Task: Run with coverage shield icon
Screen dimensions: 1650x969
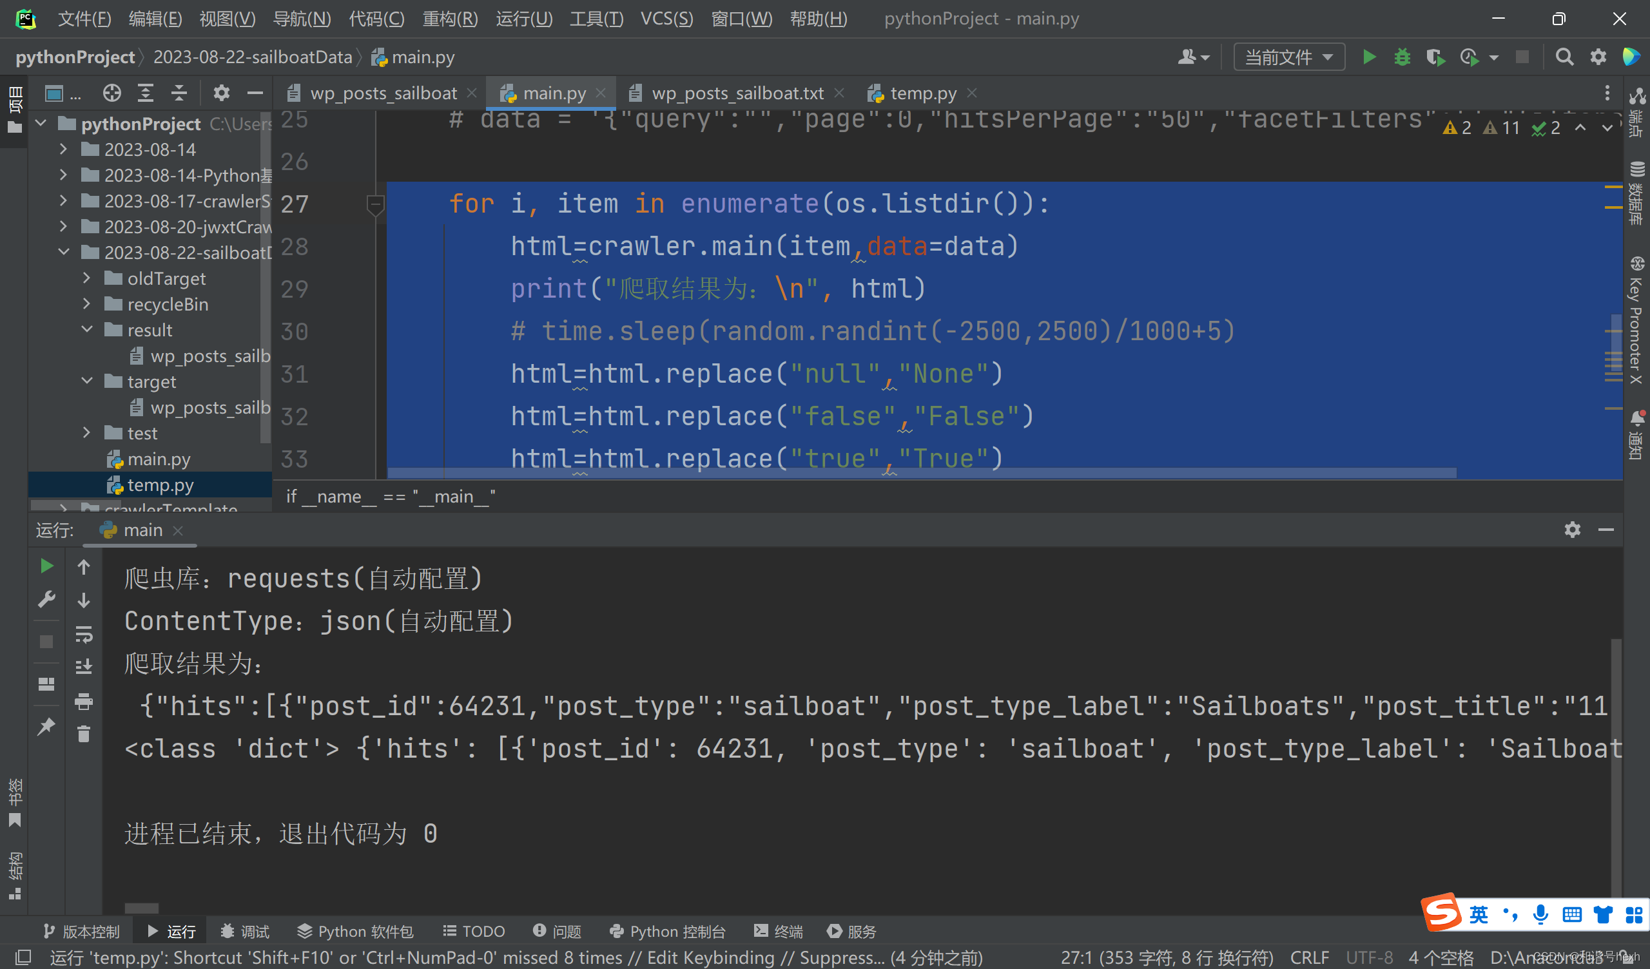Action: pyautogui.click(x=1435, y=57)
